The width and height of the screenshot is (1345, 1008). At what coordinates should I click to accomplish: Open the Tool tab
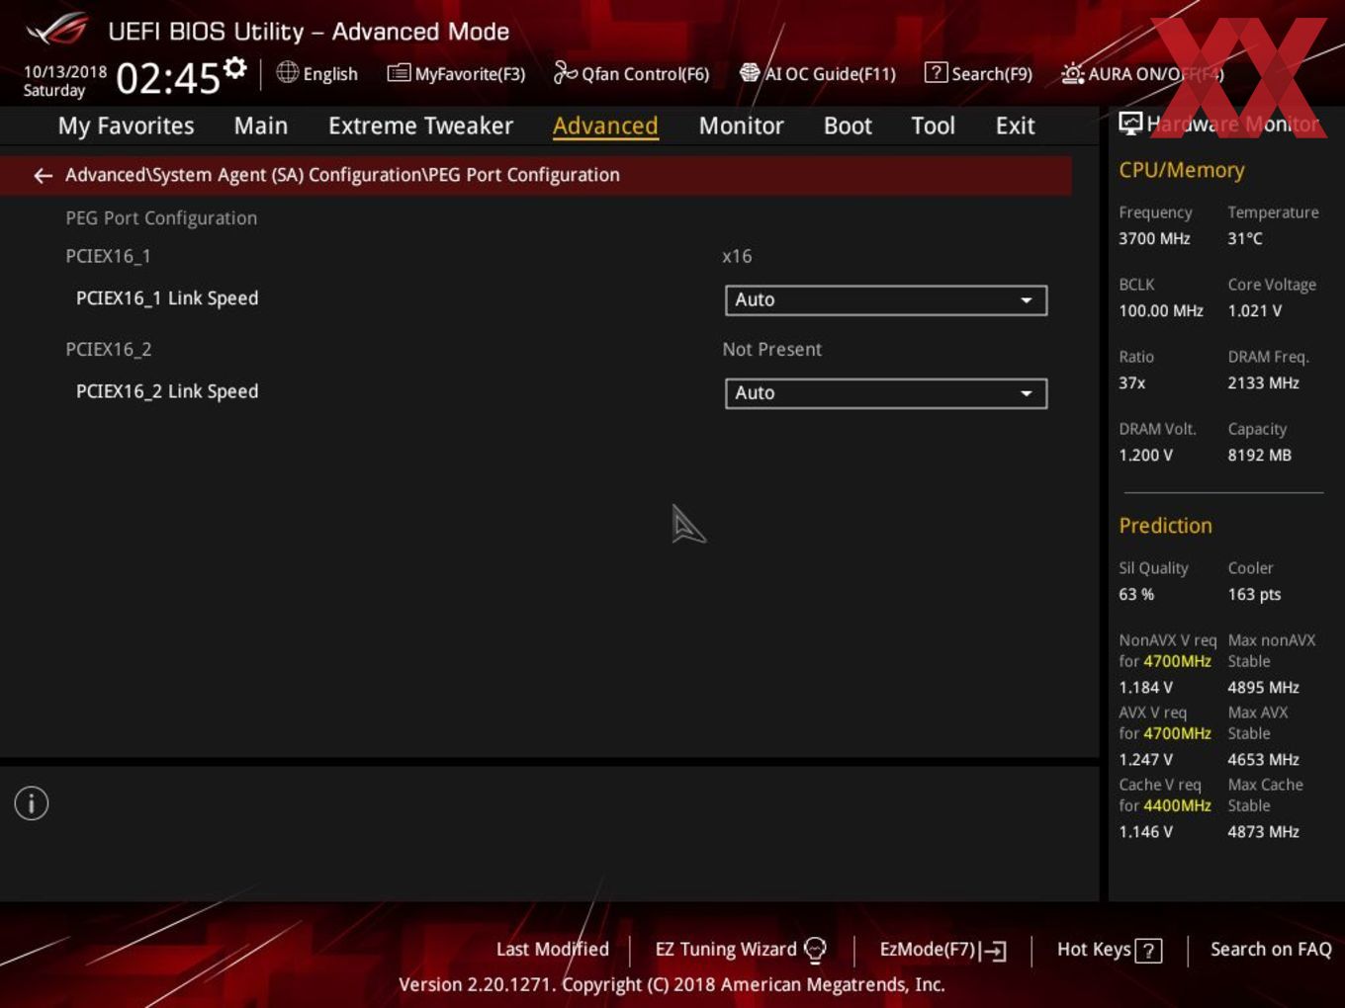[x=933, y=126]
